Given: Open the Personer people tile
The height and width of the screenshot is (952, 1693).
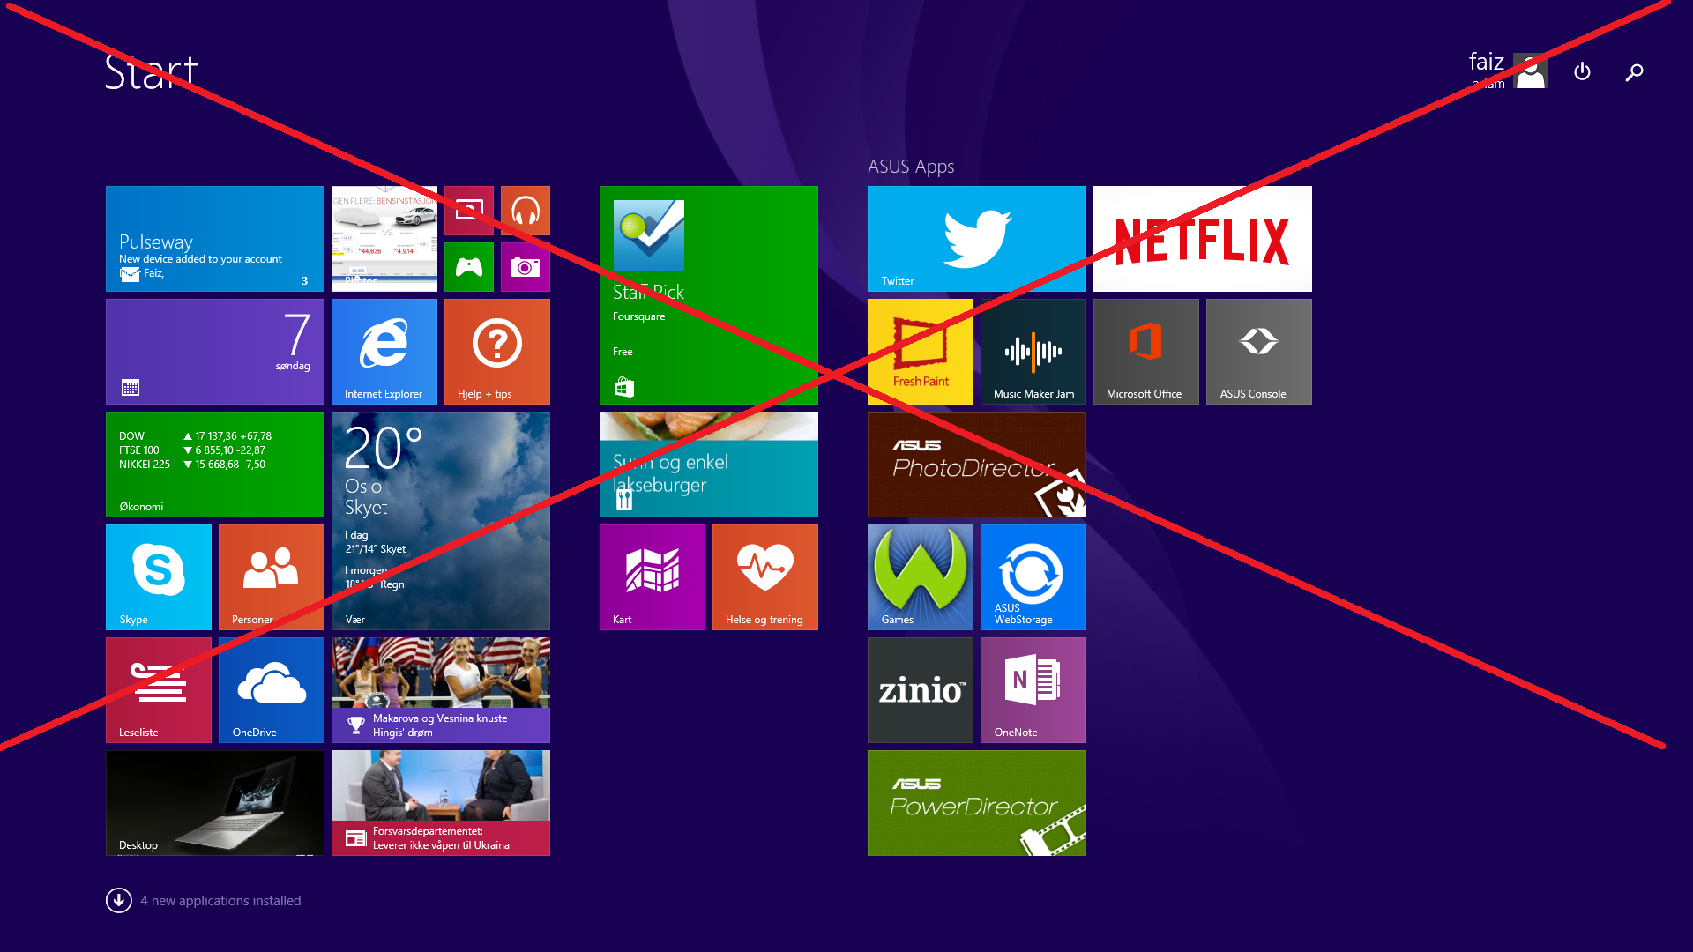Looking at the screenshot, I should (x=272, y=577).
